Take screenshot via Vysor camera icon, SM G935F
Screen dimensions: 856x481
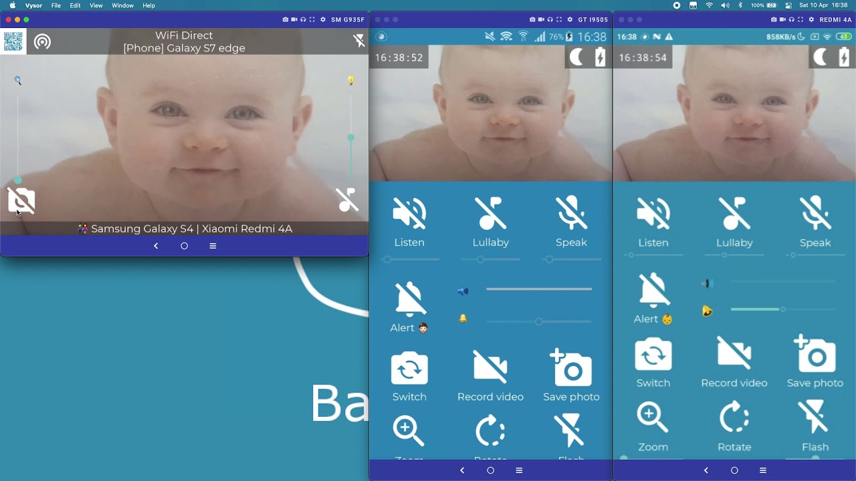(x=286, y=19)
